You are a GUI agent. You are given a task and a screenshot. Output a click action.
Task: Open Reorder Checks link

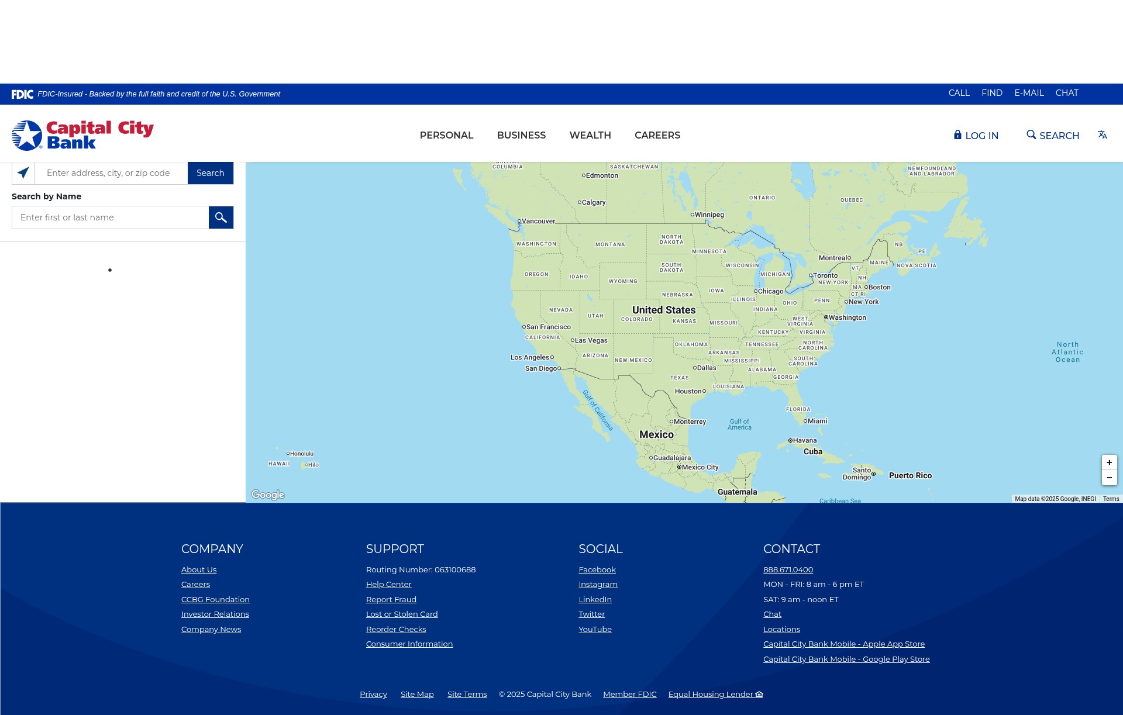[396, 629]
